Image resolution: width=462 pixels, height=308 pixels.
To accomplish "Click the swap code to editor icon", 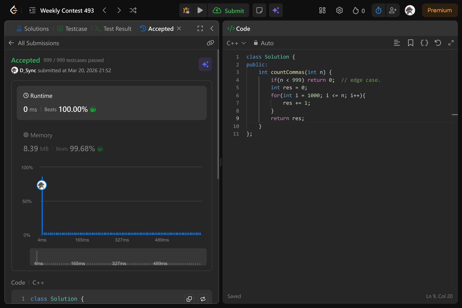I will 203,299.
